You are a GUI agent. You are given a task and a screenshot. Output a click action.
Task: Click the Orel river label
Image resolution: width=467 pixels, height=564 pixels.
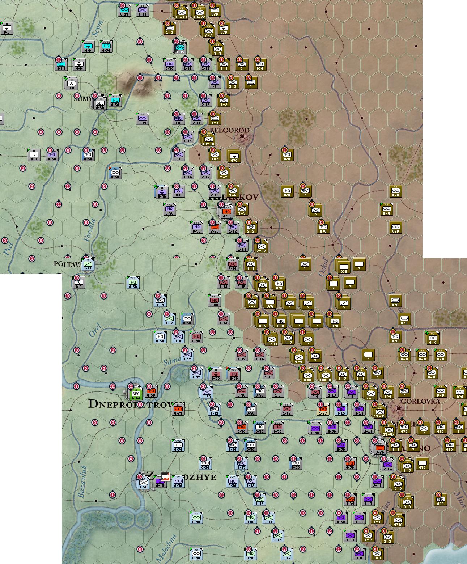94,331
